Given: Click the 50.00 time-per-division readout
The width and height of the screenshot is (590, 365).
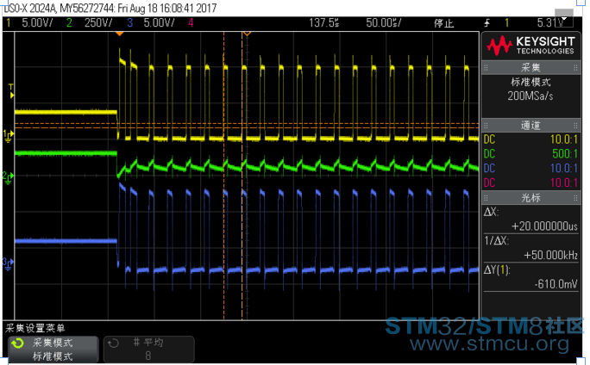Looking at the screenshot, I should [x=384, y=23].
